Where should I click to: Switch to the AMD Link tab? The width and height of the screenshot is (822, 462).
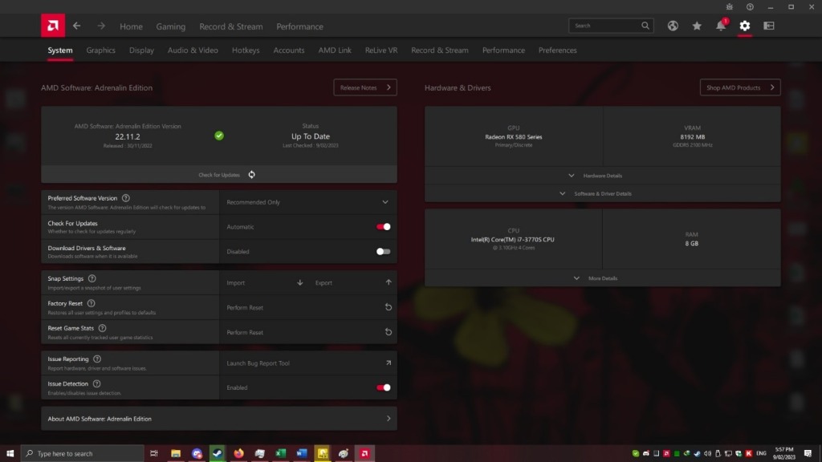click(335, 51)
